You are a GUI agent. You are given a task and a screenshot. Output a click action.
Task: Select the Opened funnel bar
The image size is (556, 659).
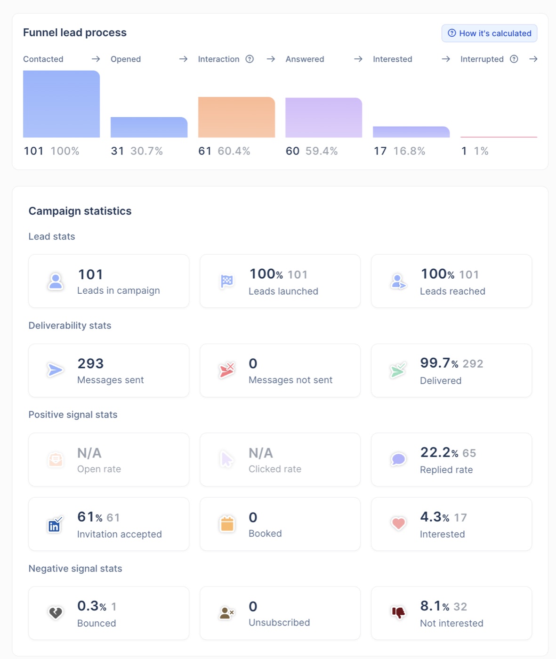click(x=149, y=127)
